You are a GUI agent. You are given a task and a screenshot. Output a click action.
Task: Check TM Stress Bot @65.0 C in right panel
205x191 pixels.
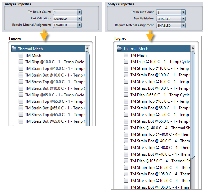coord(126,121)
